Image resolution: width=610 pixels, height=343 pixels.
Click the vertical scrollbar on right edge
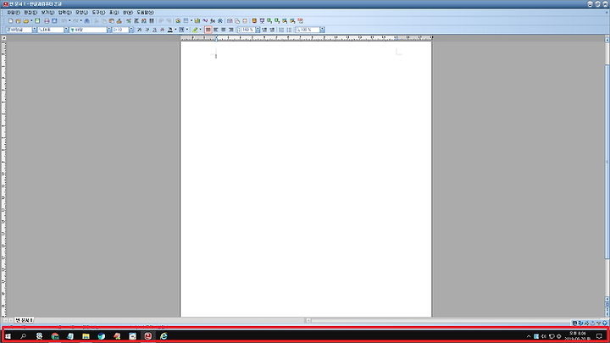point(607,163)
